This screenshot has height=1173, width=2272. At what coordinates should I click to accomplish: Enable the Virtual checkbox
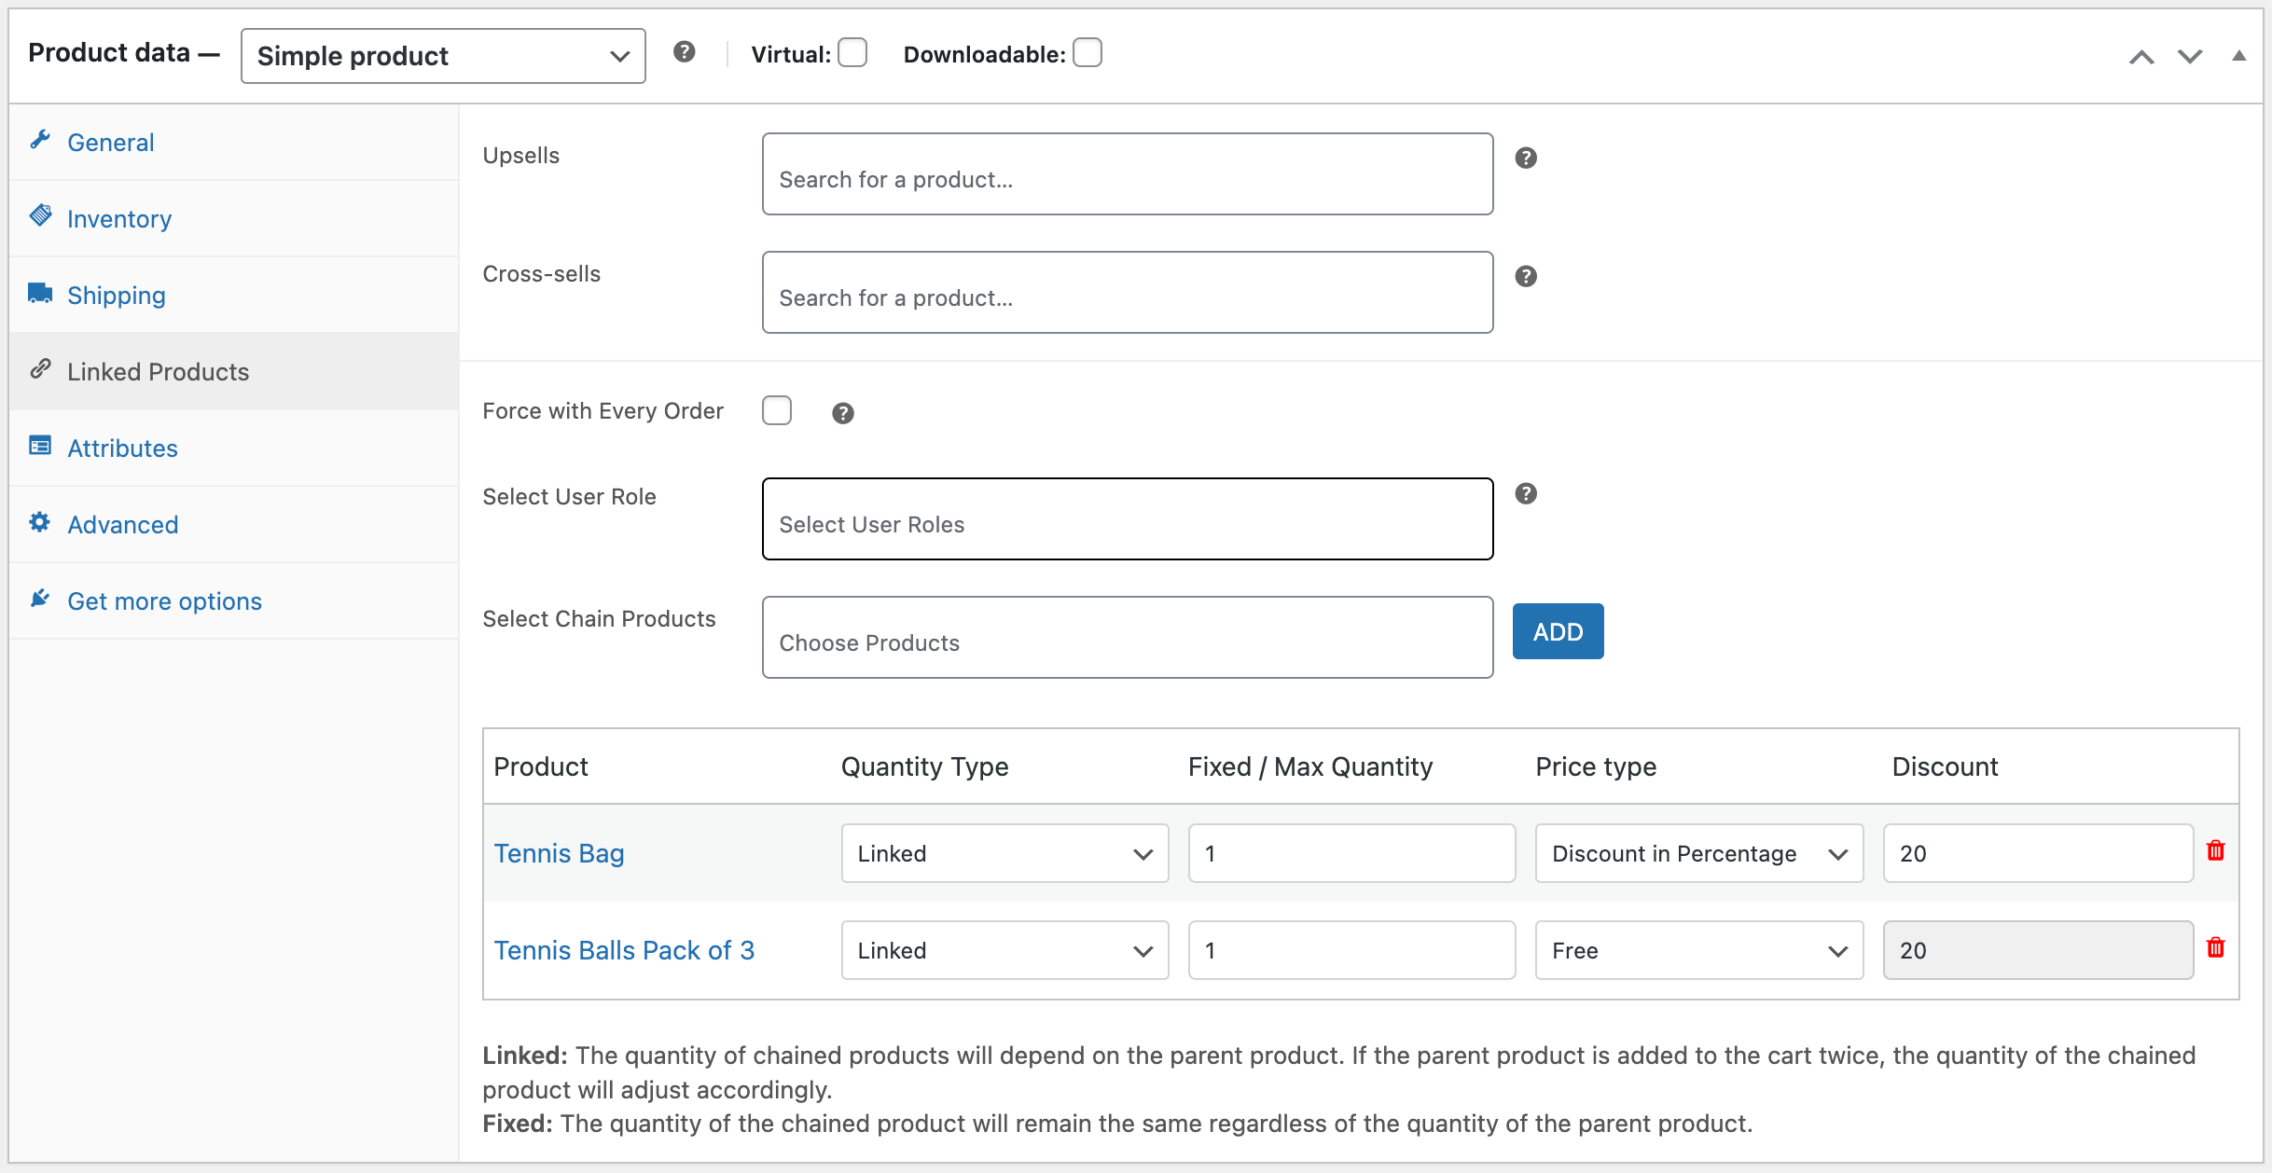pyautogui.click(x=852, y=53)
